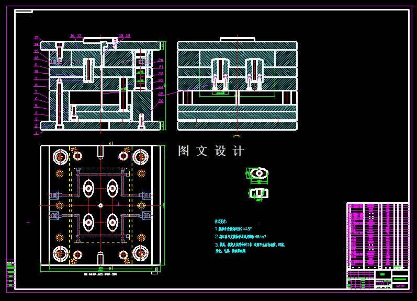Viewport: 417px width, 301px height.
Task: Click part balloon number 10
Action: [36, 72]
